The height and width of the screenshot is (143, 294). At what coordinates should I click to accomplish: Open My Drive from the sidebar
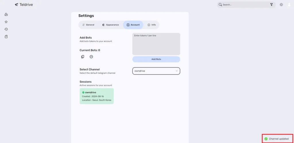[x=6, y=15]
